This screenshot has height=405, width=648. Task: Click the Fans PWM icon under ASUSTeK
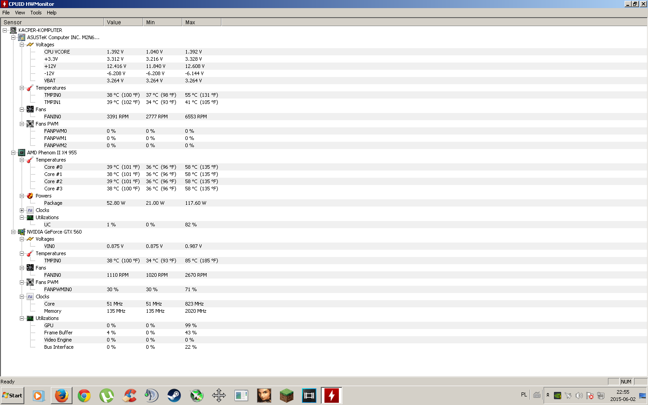click(30, 124)
